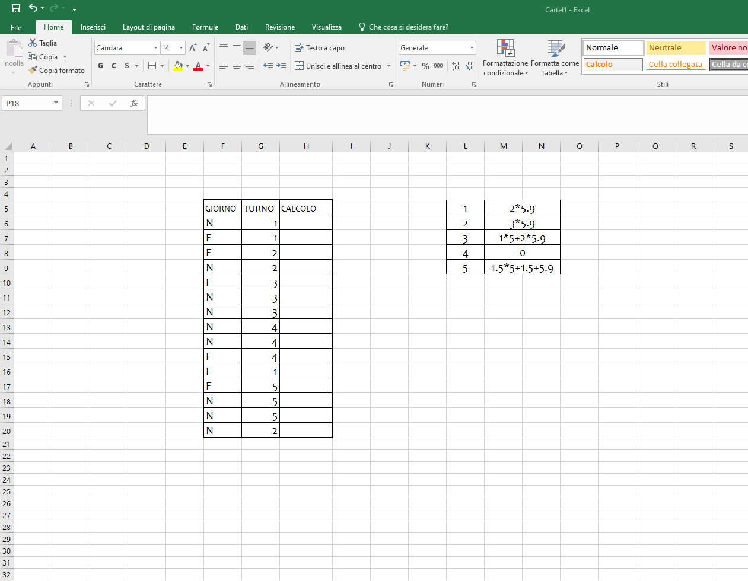The width and height of the screenshot is (748, 581).
Task: Click Unisci e allinea al centro
Action: [x=338, y=66]
